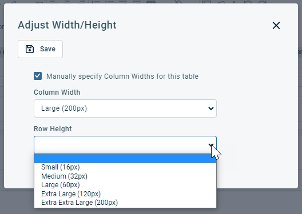Screen dimensions: 302x214
Task: Click the dimmed Redo icon in background toolbar
Action: click(x=263, y=2)
